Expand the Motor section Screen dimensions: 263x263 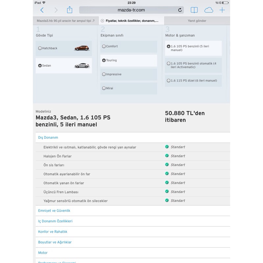[x=133, y=253]
